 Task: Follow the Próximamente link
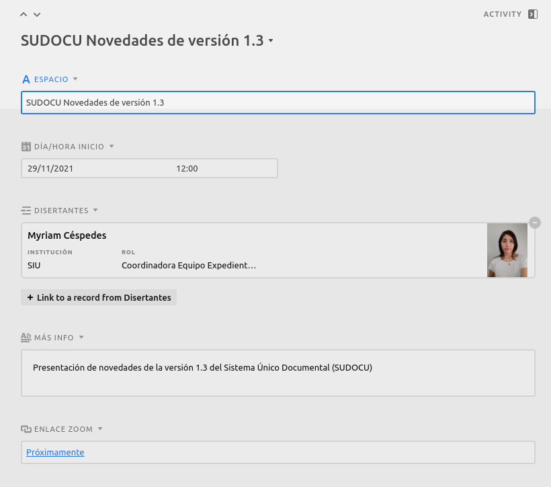55,452
